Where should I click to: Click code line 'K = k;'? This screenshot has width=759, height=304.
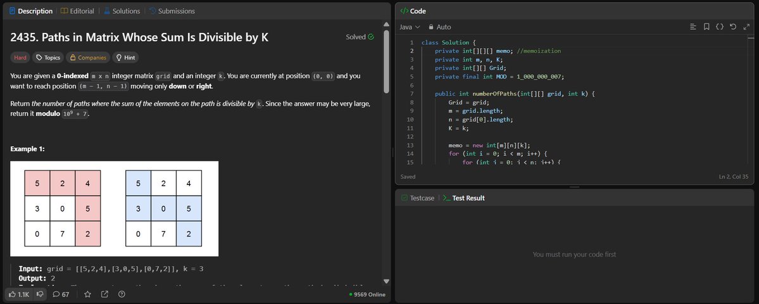[x=459, y=129]
